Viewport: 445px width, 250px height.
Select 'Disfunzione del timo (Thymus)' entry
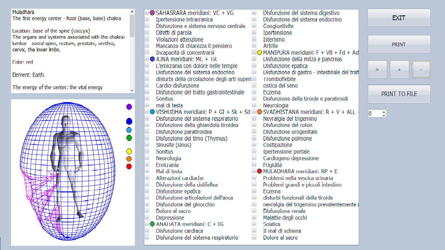192,138
